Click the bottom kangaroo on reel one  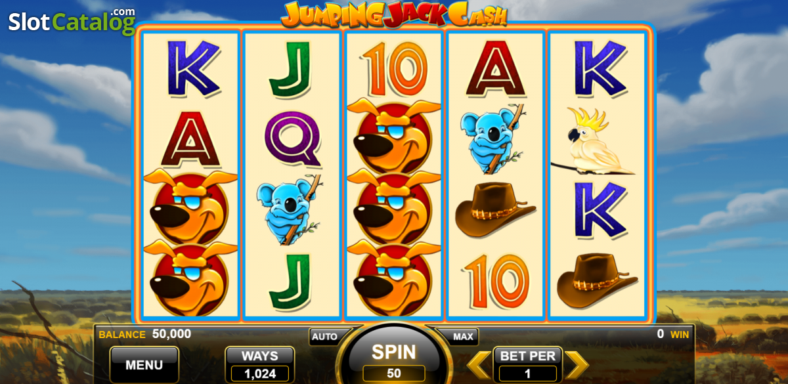coord(190,278)
